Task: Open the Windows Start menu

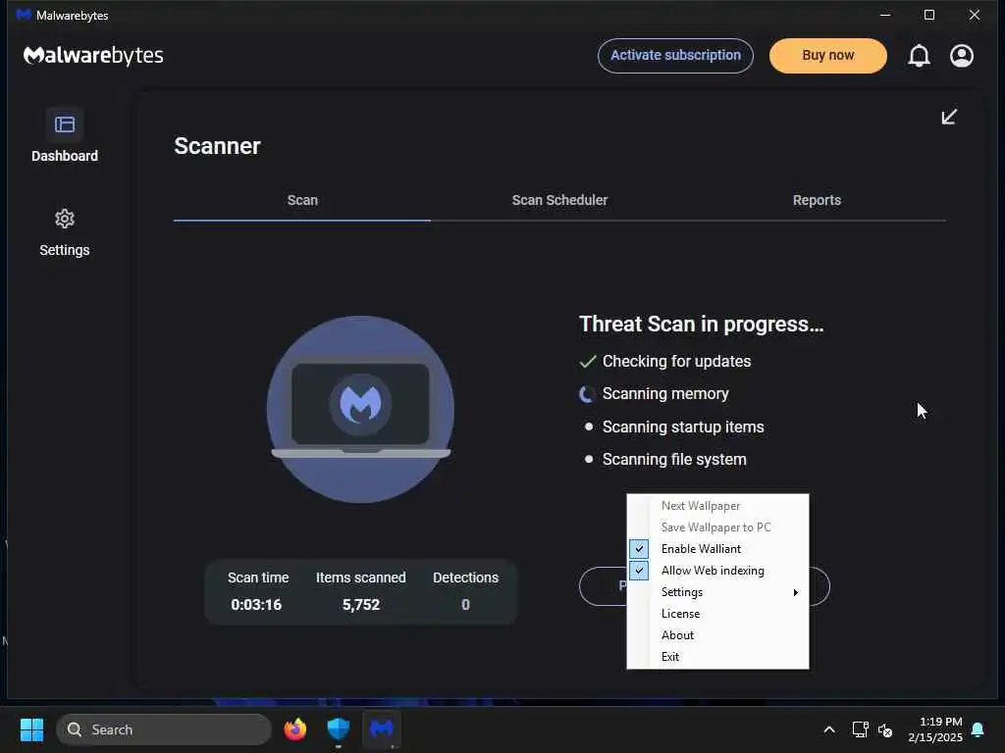Action: pyautogui.click(x=31, y=729)
